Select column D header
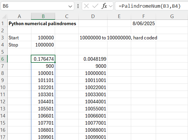The width and height of the screenshot is (188, 140). [93, 16]
